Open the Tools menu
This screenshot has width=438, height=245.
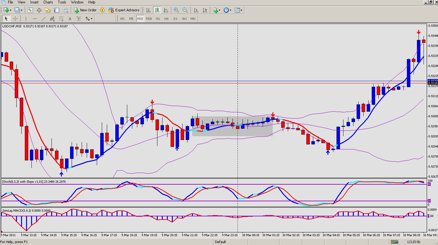[62, 2]
